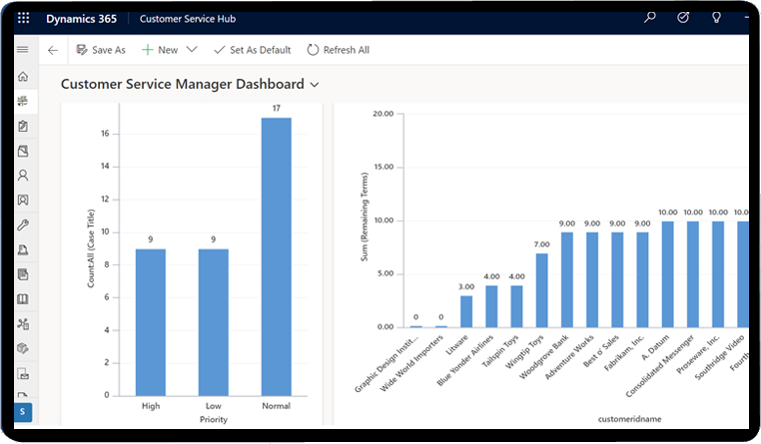Click the Customer Service Hub app name
761x444 pixels.
(188, 19)
